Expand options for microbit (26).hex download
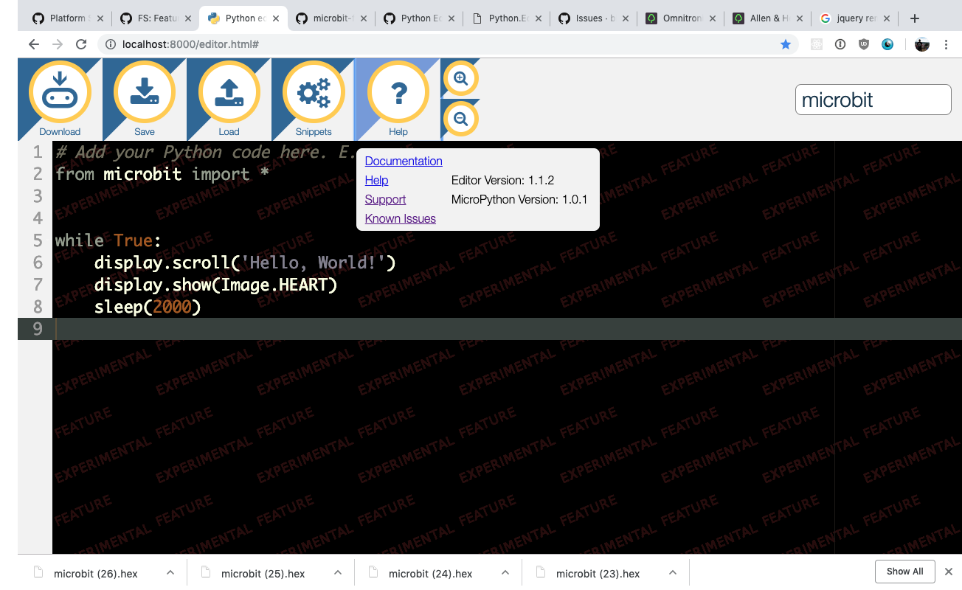 (x=170, y=572)
